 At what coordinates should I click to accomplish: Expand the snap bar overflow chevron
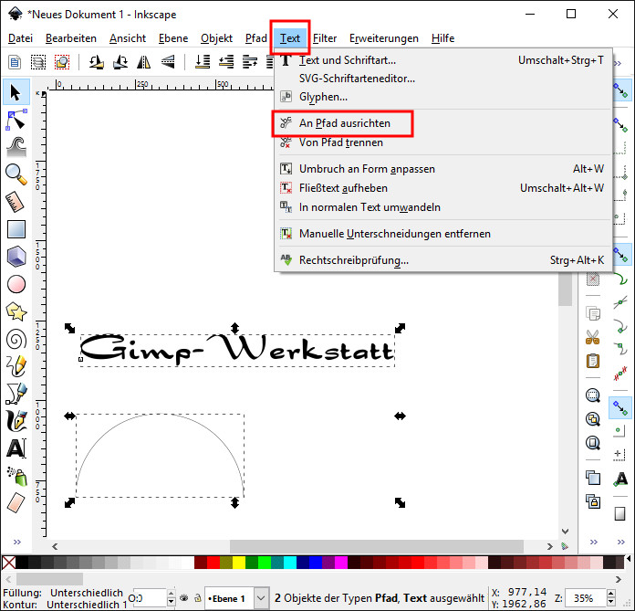point(621,543)
